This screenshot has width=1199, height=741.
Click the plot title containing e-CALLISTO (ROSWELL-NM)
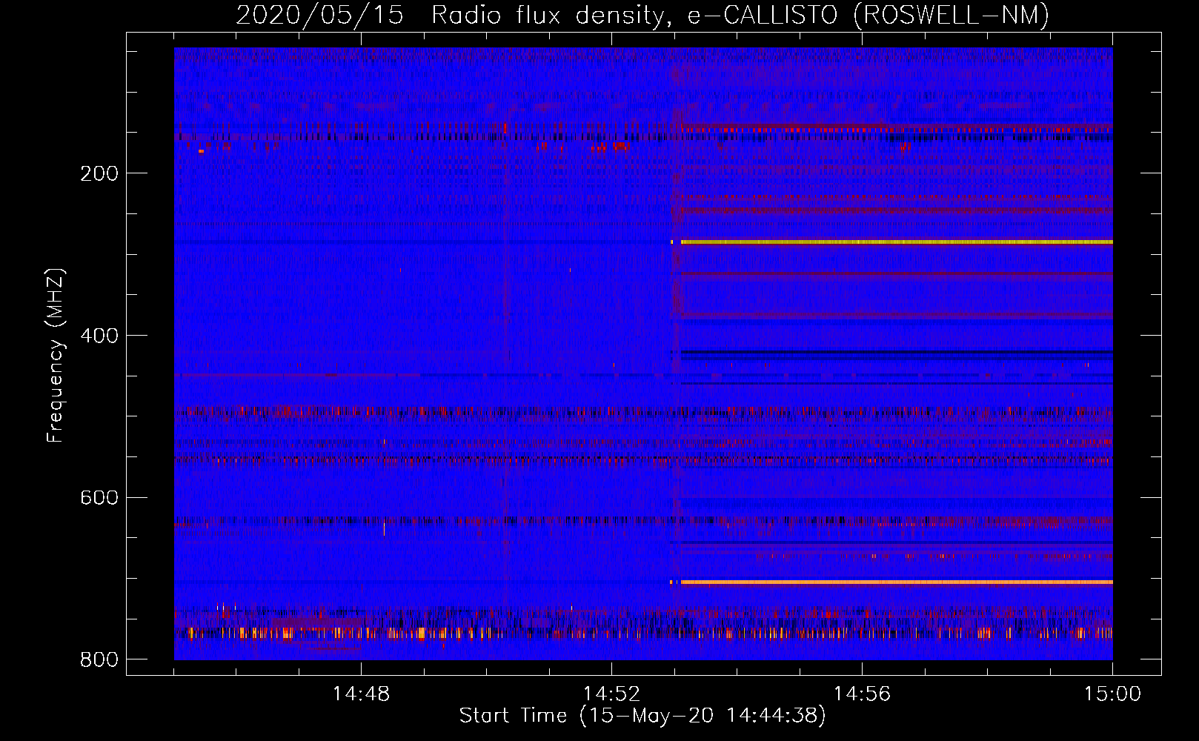(642, 15)
